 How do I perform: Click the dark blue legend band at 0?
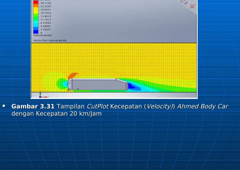36,32
